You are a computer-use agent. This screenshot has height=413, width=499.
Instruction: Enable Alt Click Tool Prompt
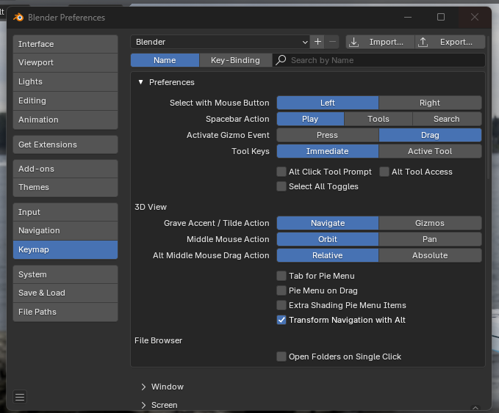tap(281, 172)
